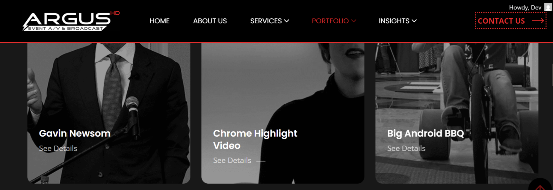Image resolution: width=553 pixels, height=190 pixels.
Task: Open See Details under Big Android BBQ
Action: click(406, 148)
